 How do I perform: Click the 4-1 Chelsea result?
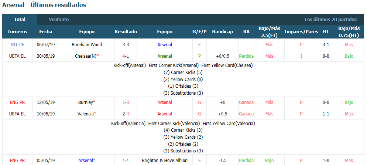coord(126,56)
